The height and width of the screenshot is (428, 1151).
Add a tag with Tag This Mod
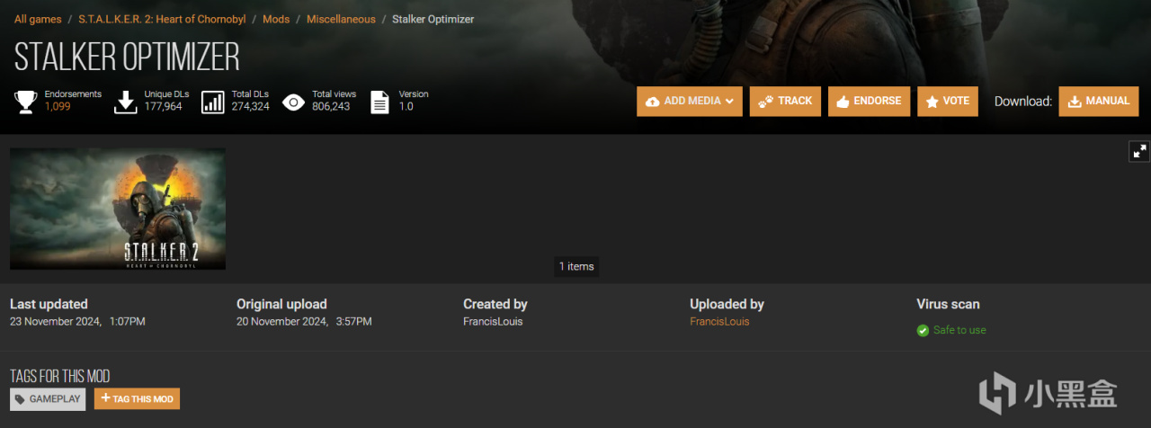[137, 399]
